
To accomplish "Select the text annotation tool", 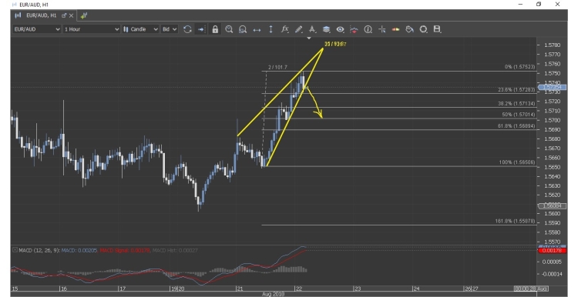I will pos(312,29).
